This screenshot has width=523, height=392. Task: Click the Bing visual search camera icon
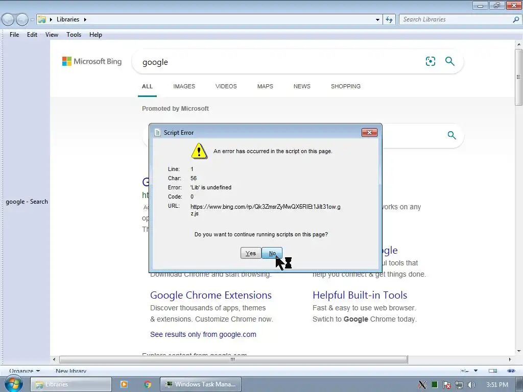(430, 61)
